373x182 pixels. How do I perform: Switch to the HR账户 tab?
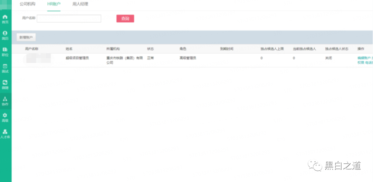coord(54,4)
